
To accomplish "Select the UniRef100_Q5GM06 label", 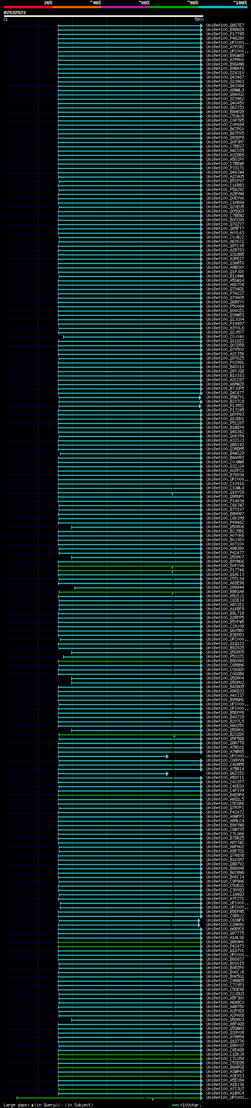I will pyautogui.click(x=225, y=527).
